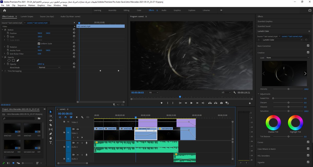Click the Lift button in Program Monitor

tap(210, 103)
